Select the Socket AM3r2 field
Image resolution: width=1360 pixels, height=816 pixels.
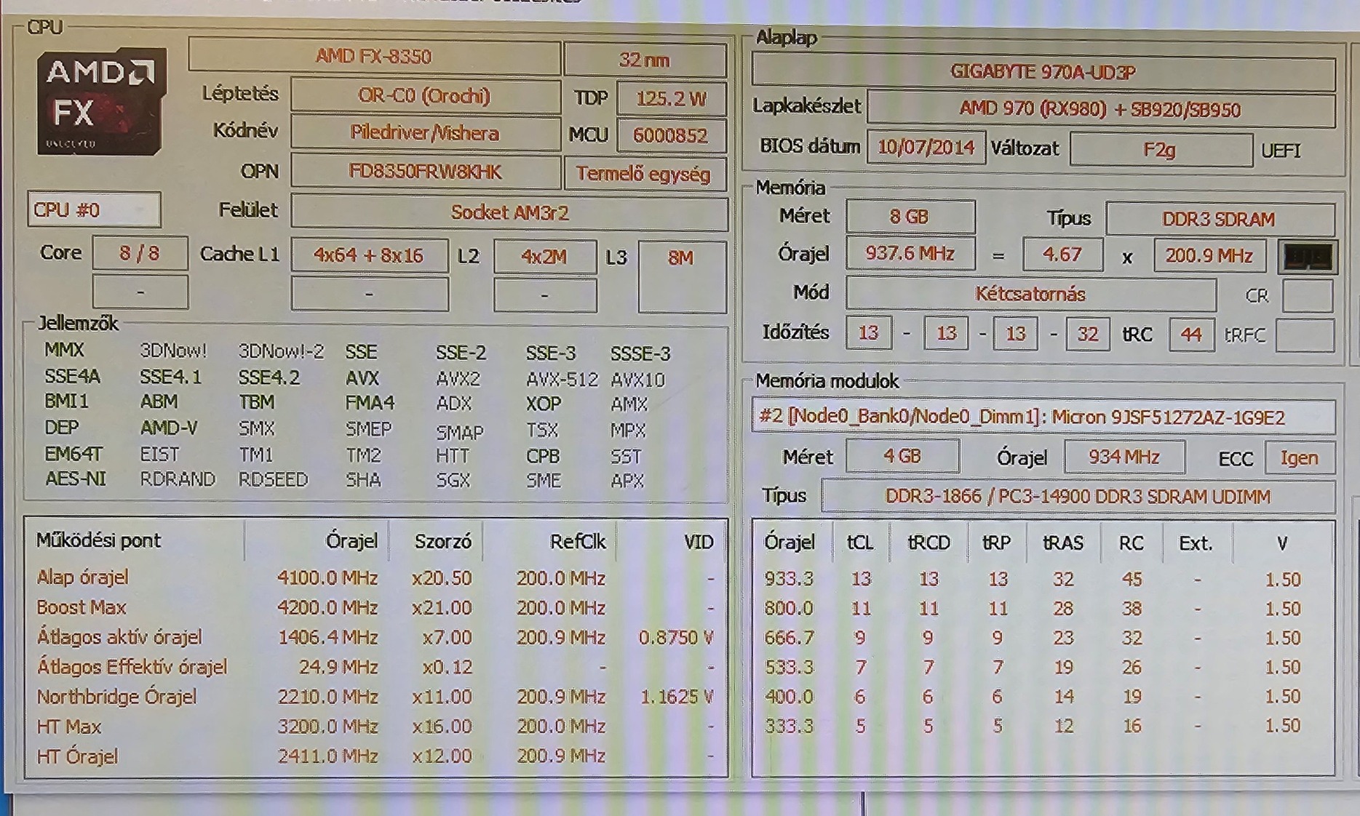pyautogui.click(x=509, y=212)
